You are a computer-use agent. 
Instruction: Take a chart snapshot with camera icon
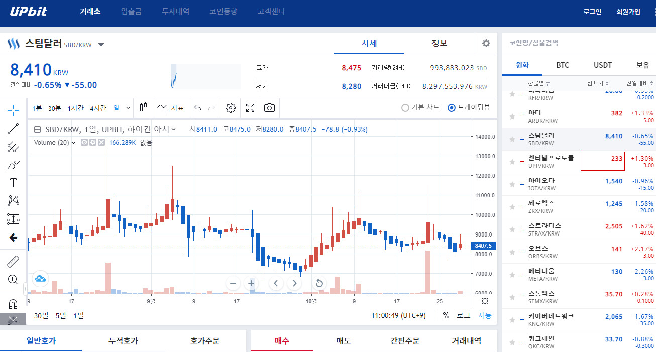tap(270, 108)
